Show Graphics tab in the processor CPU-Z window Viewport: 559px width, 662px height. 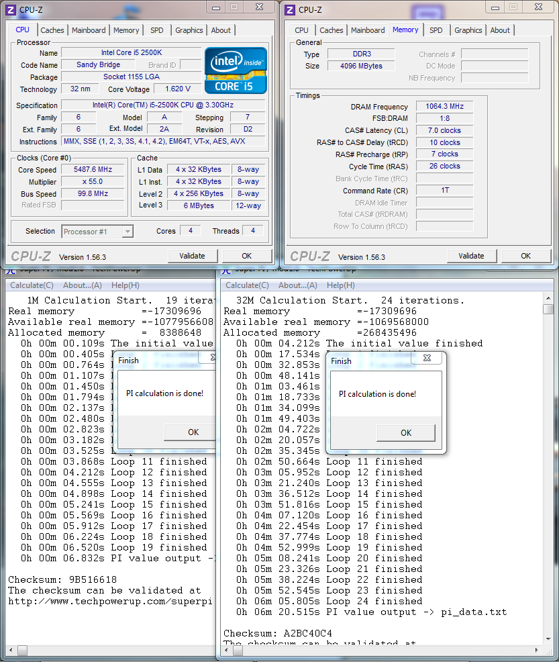(x=189, y=30)
